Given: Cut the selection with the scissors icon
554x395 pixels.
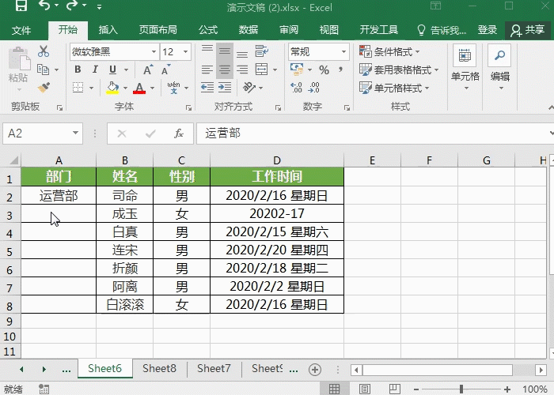Looking at the screenshot, I should (x=44, y=51).
